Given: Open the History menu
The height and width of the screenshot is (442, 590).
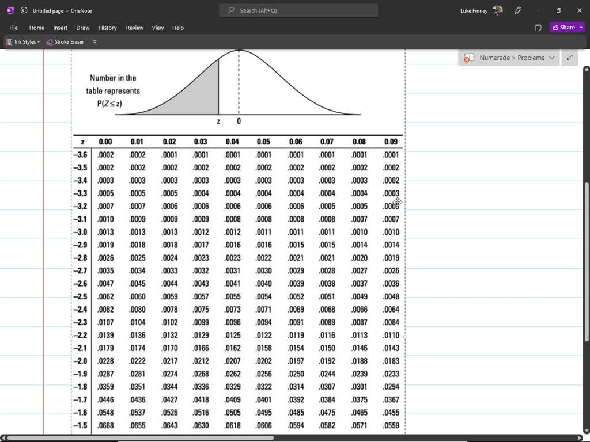Looking at the screenshot, I should [108, 27].
